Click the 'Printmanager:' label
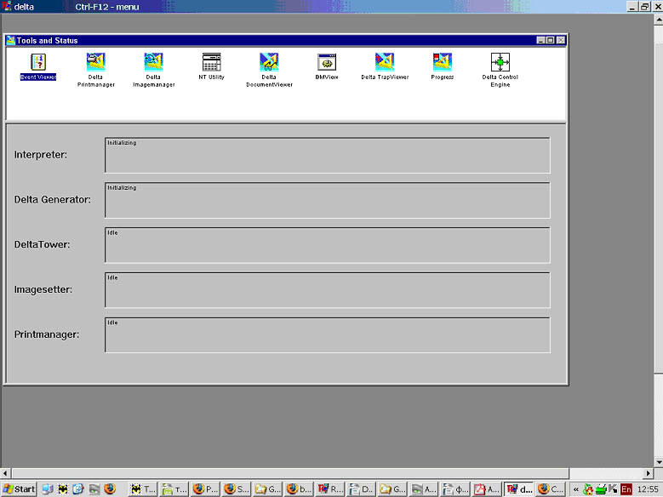The width and height of the screenshot is (663, 497). click(47, 334)
